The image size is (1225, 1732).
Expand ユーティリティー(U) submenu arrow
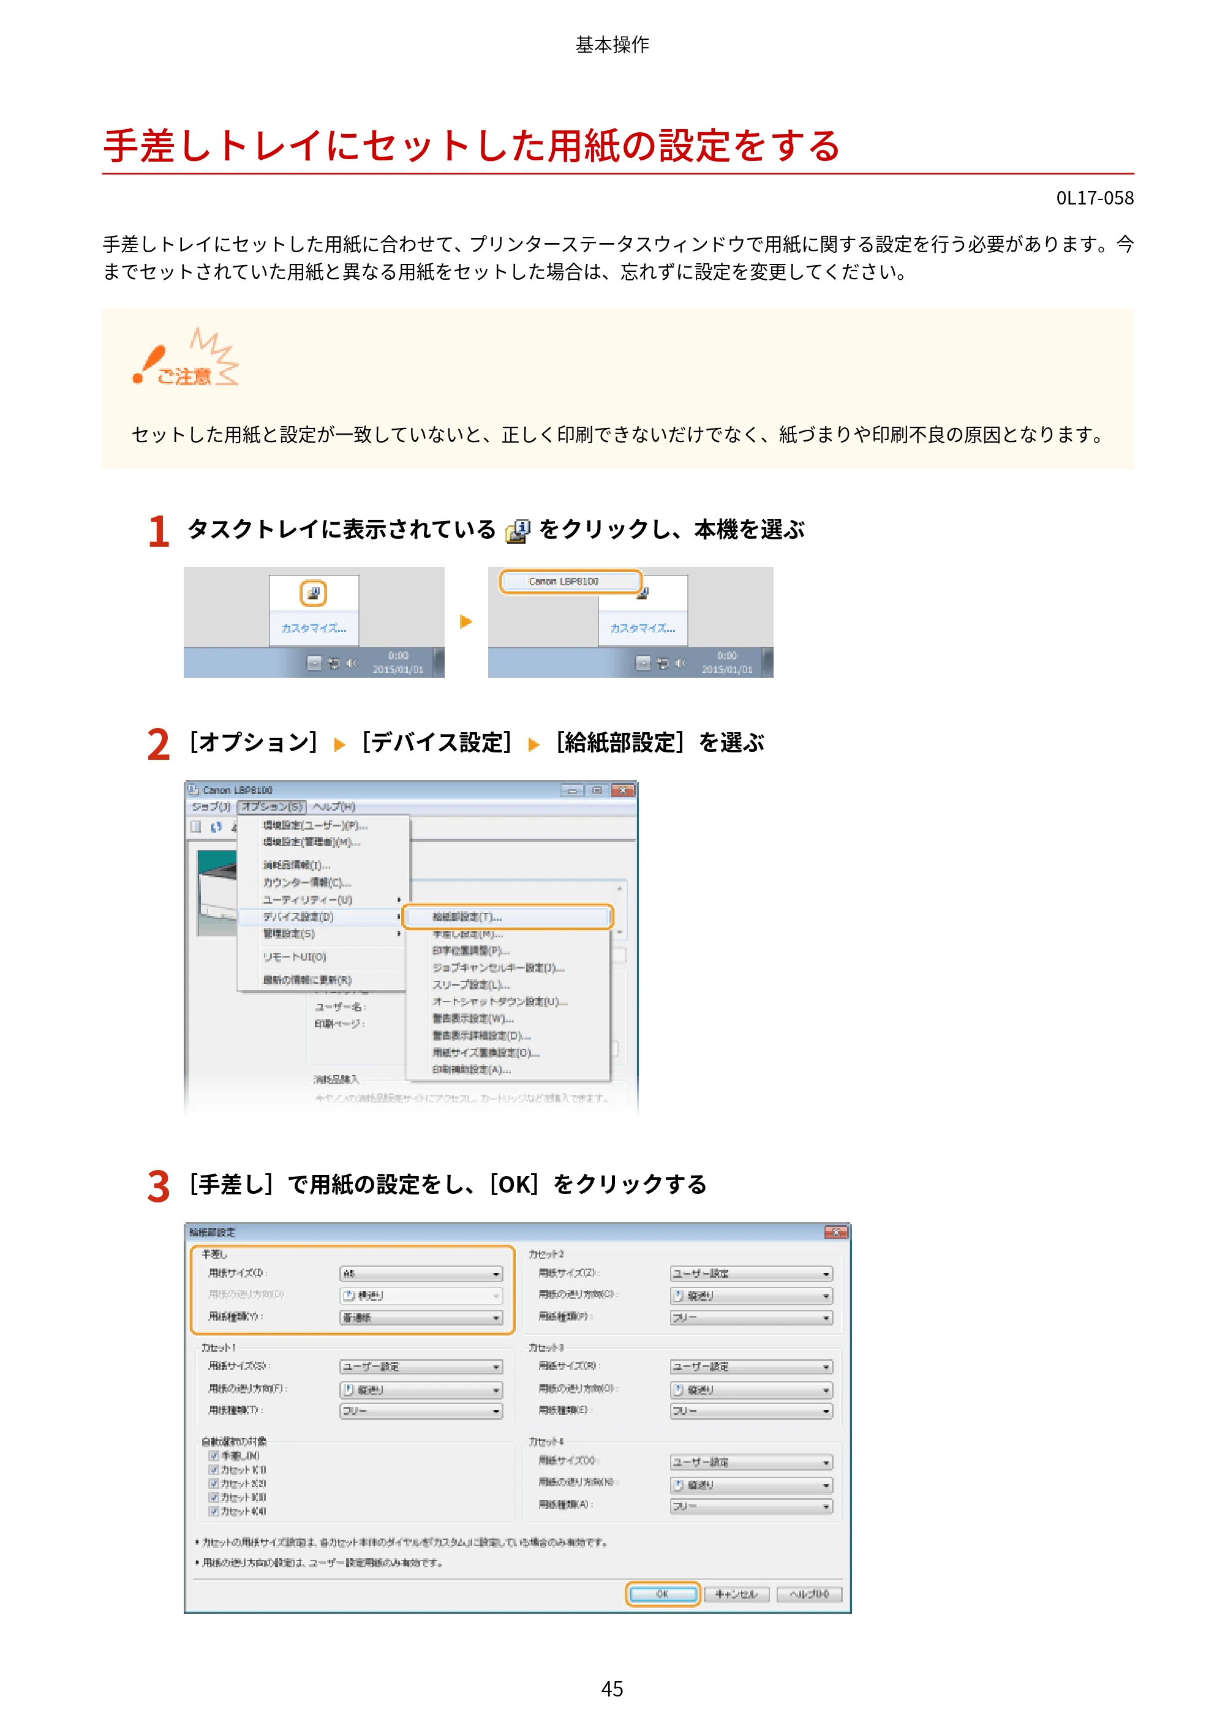click(x=399, y=899)
